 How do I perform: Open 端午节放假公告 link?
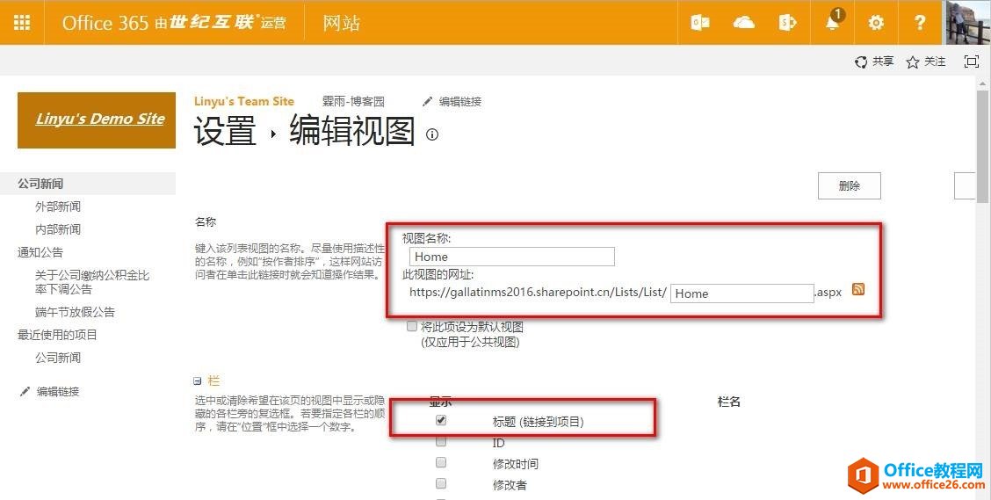pyautogui.click(x=76, y=312)
